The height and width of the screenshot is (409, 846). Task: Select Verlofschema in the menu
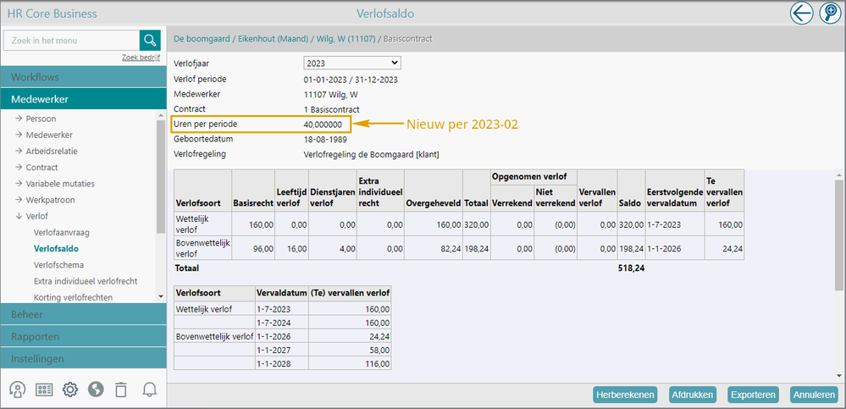pyautogui.click(x=58, y=265)
